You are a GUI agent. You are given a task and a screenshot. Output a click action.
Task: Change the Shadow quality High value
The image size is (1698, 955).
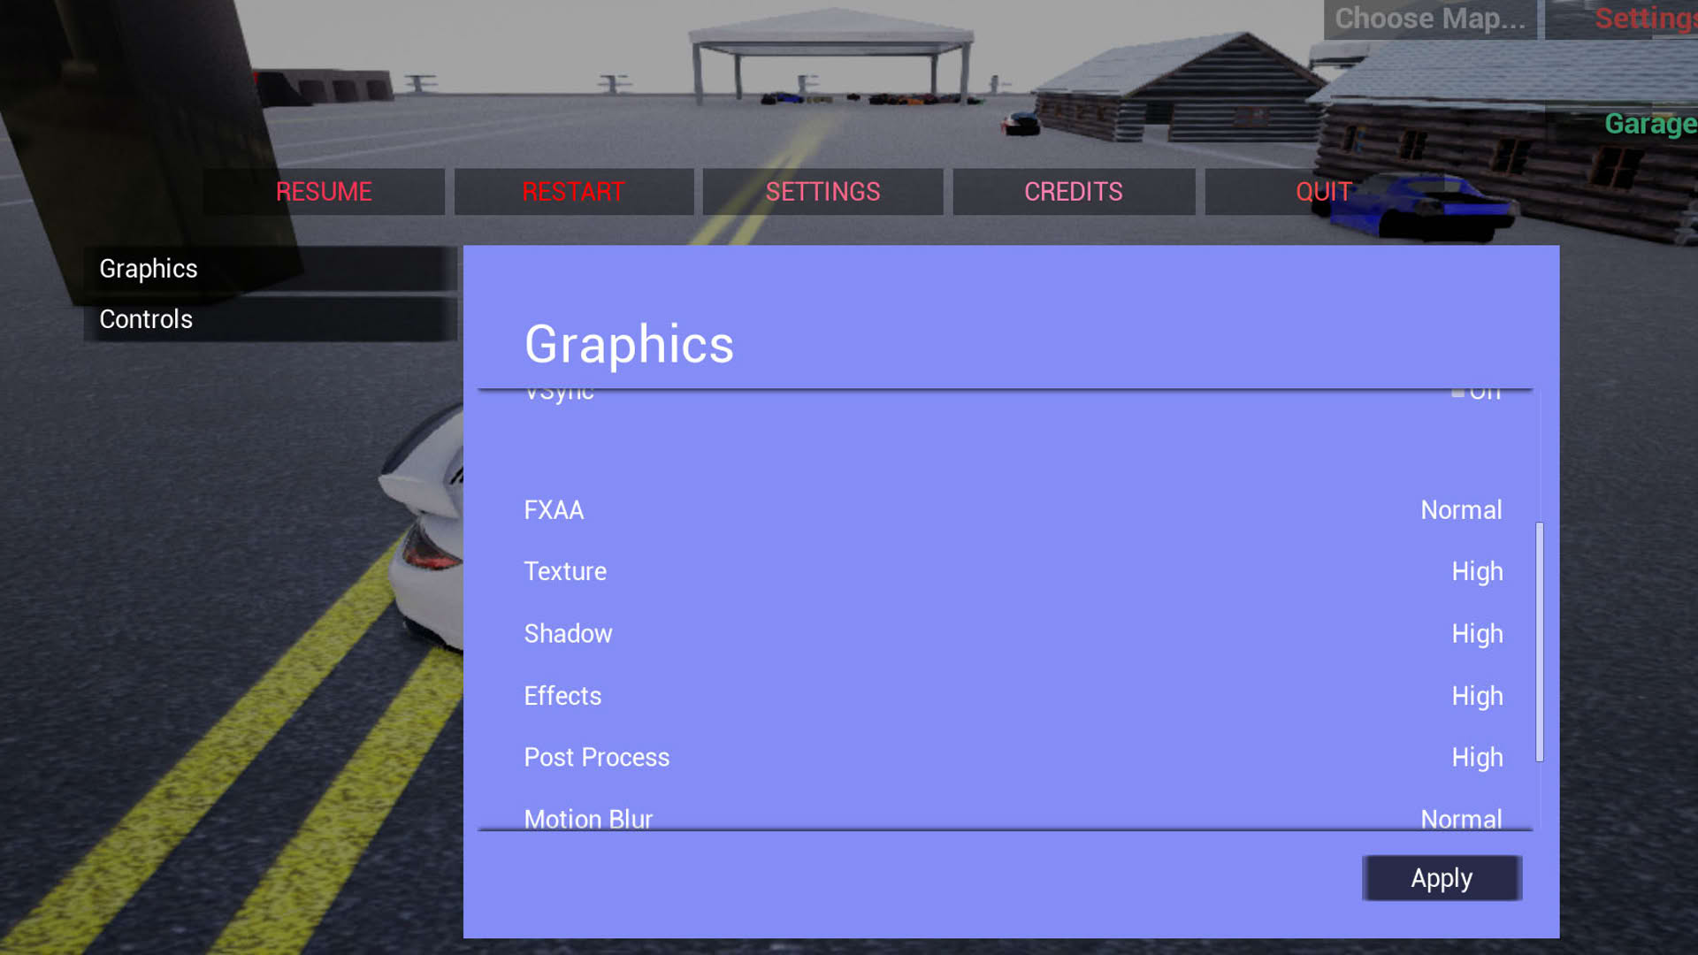pos(1477,634)
